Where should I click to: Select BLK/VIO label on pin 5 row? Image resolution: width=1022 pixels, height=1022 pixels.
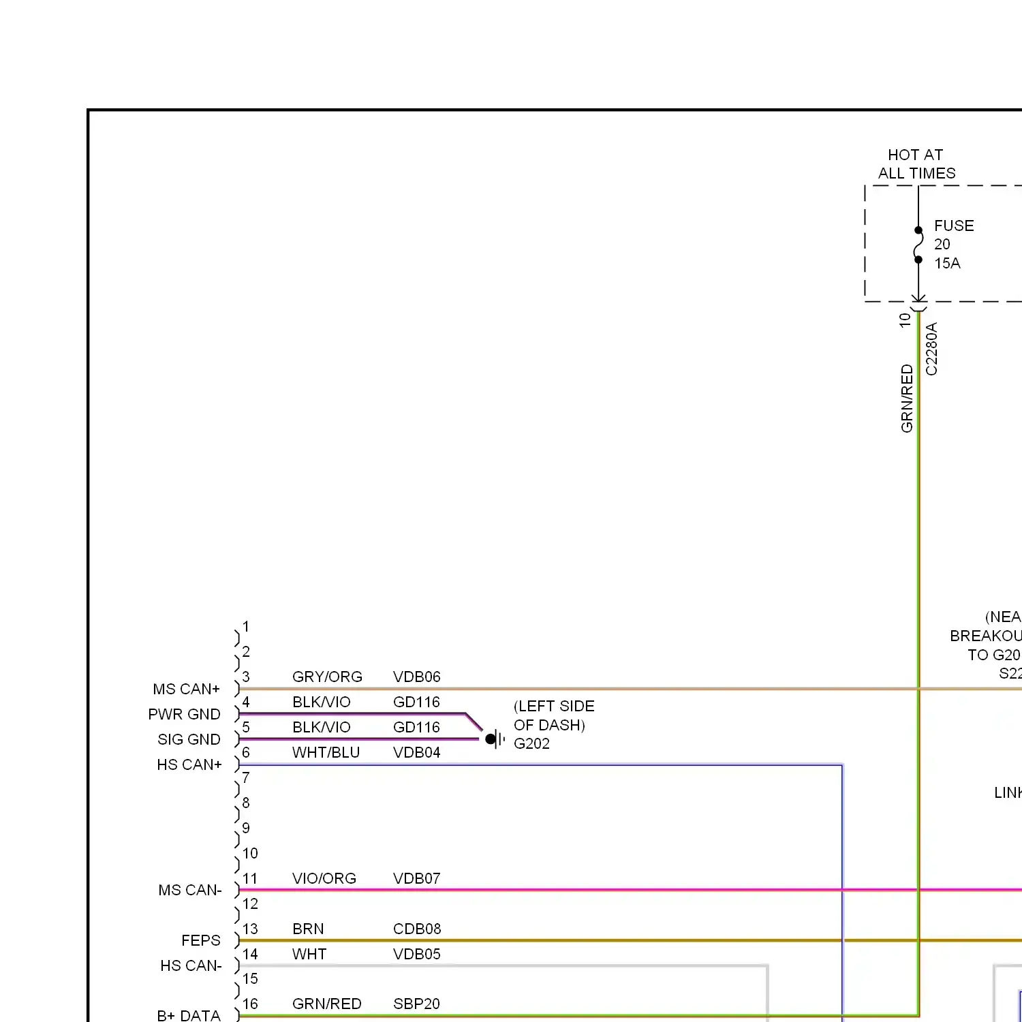tap(322, 727)
